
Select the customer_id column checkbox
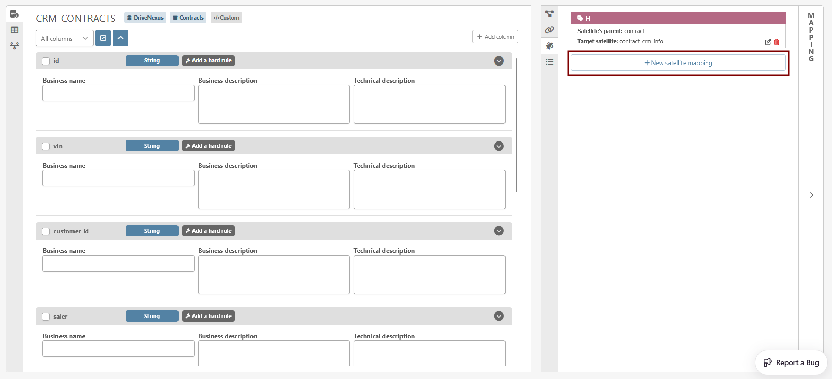[46, 231]
